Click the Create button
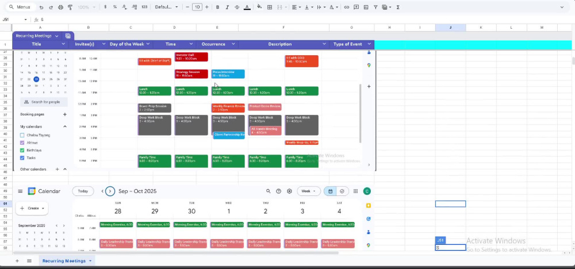575x269 pixels. (x=32, y=208)
